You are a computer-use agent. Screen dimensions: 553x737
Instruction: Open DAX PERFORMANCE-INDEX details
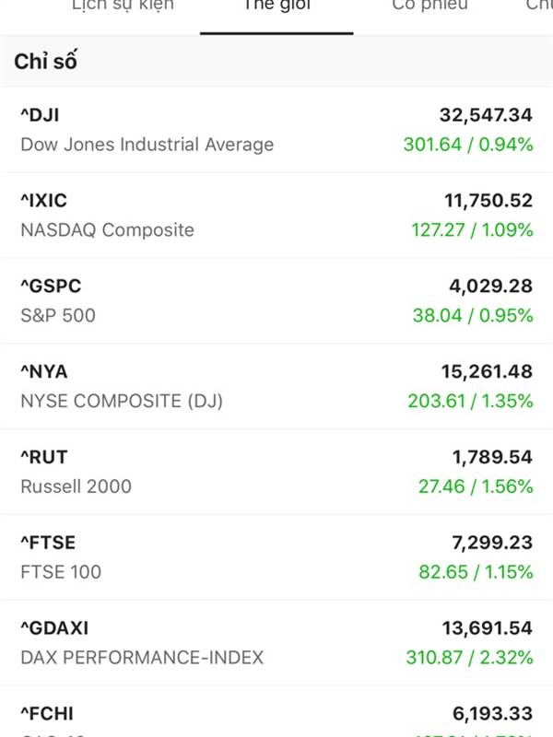click(142, 658)
